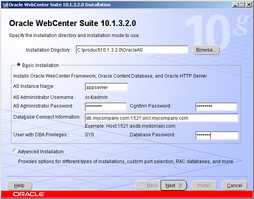Click the SYS DBA user text
Screen dimensions: 254x199
coord(89,135)
